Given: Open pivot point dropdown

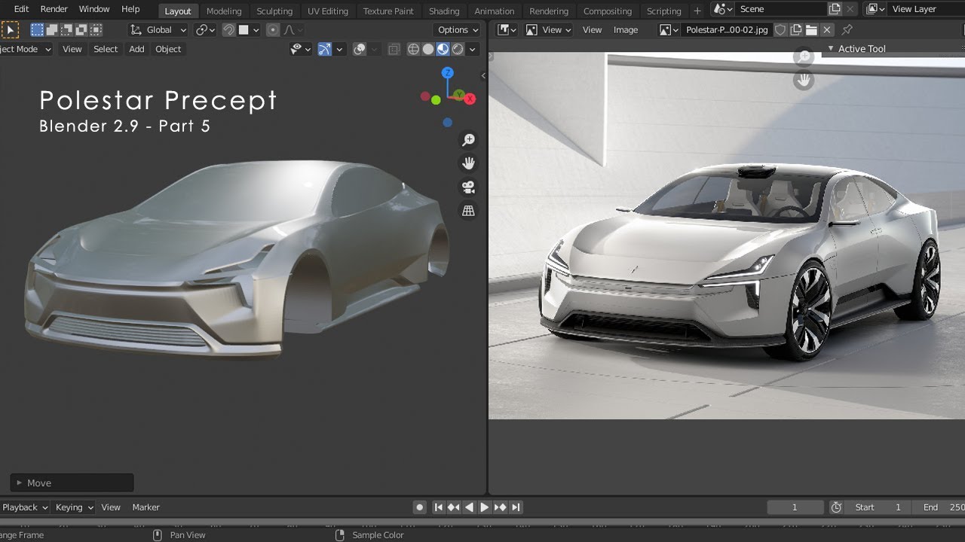Looking at the screenshot, I should coord(205,30).
